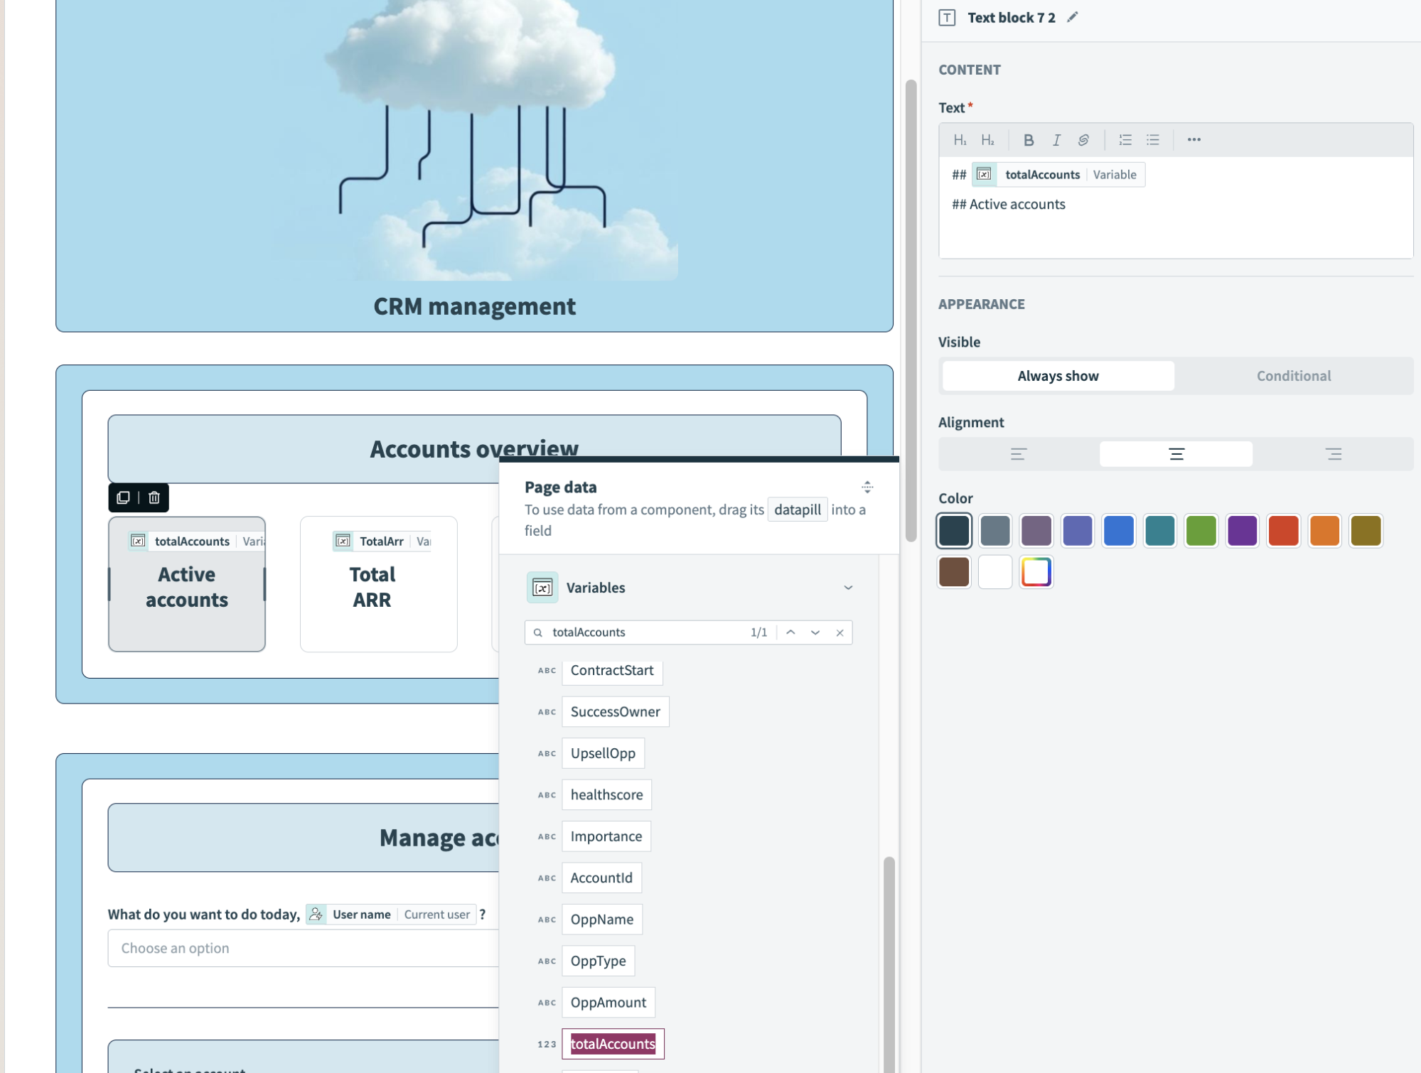The height and width of the screenshot is (1073, 1421).
Task: Click pencil icon to rename Text block
Action: click(x=1072, y=17)
